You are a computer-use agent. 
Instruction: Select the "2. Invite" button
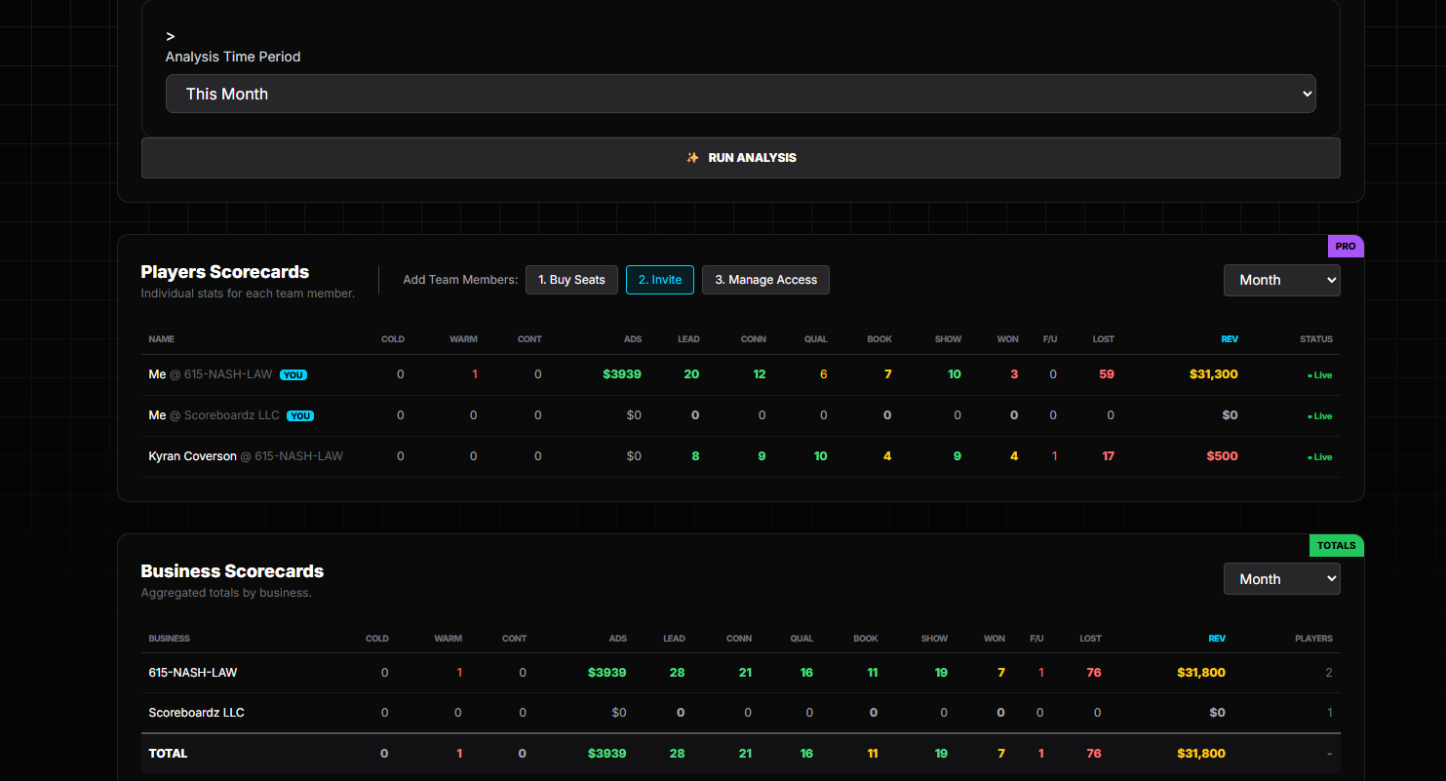[x=660, y=280]
